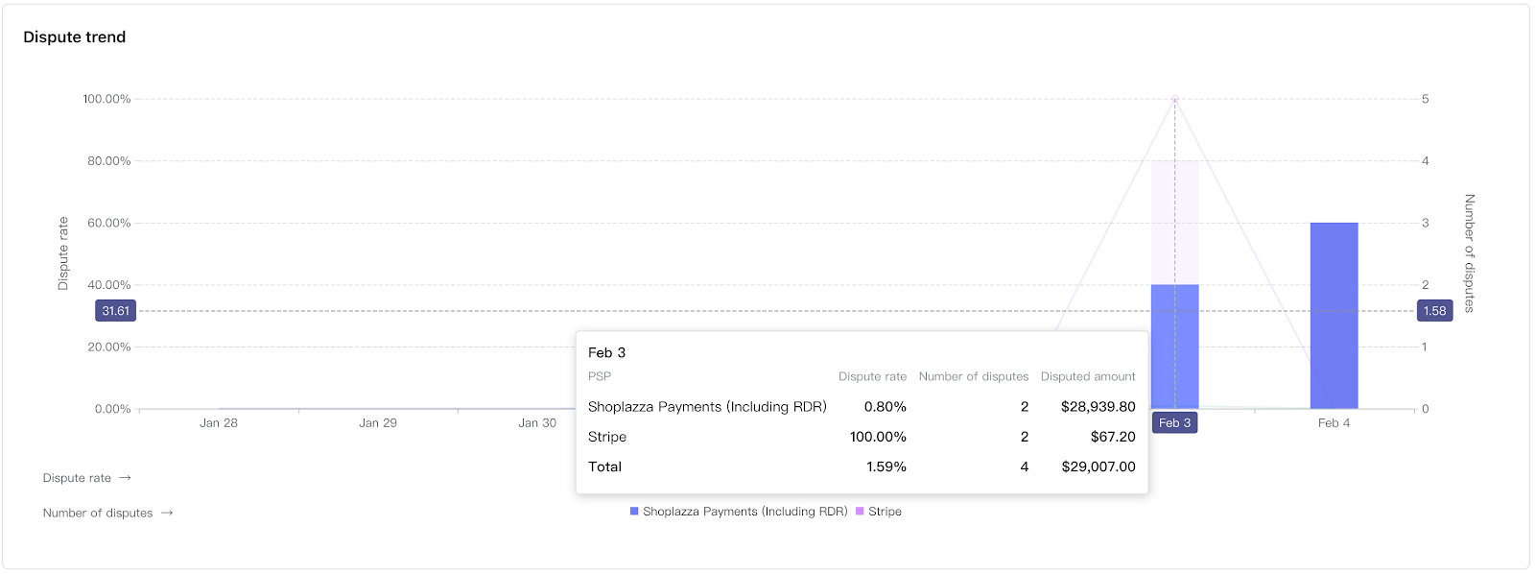This screenshot has width=1535, height=574.
Task: Click the Jan 28 date on x-axis
Action: click(x=219, y=423)
